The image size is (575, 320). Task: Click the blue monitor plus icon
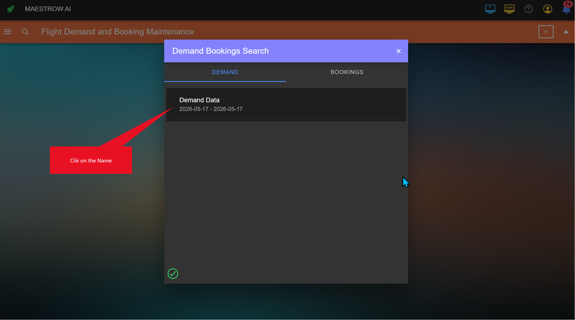[490, 9]
